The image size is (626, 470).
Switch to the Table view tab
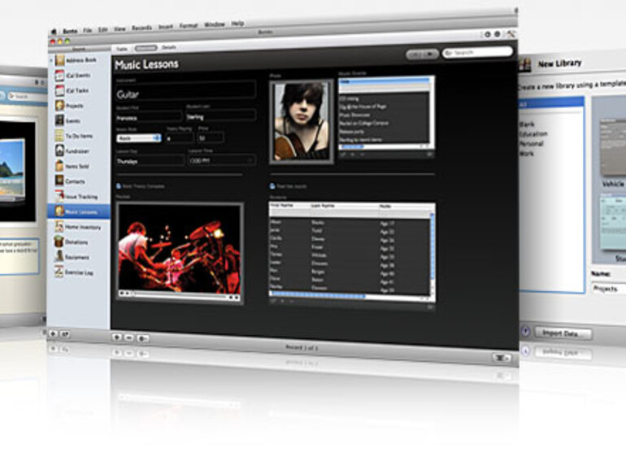pos(122,49)
